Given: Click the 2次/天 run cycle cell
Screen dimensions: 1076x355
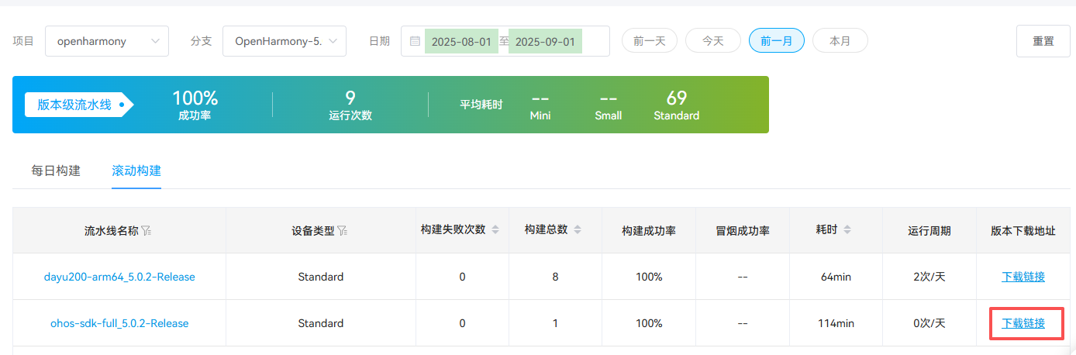Looking at the screenshot, I should click(x=929, y=277).
